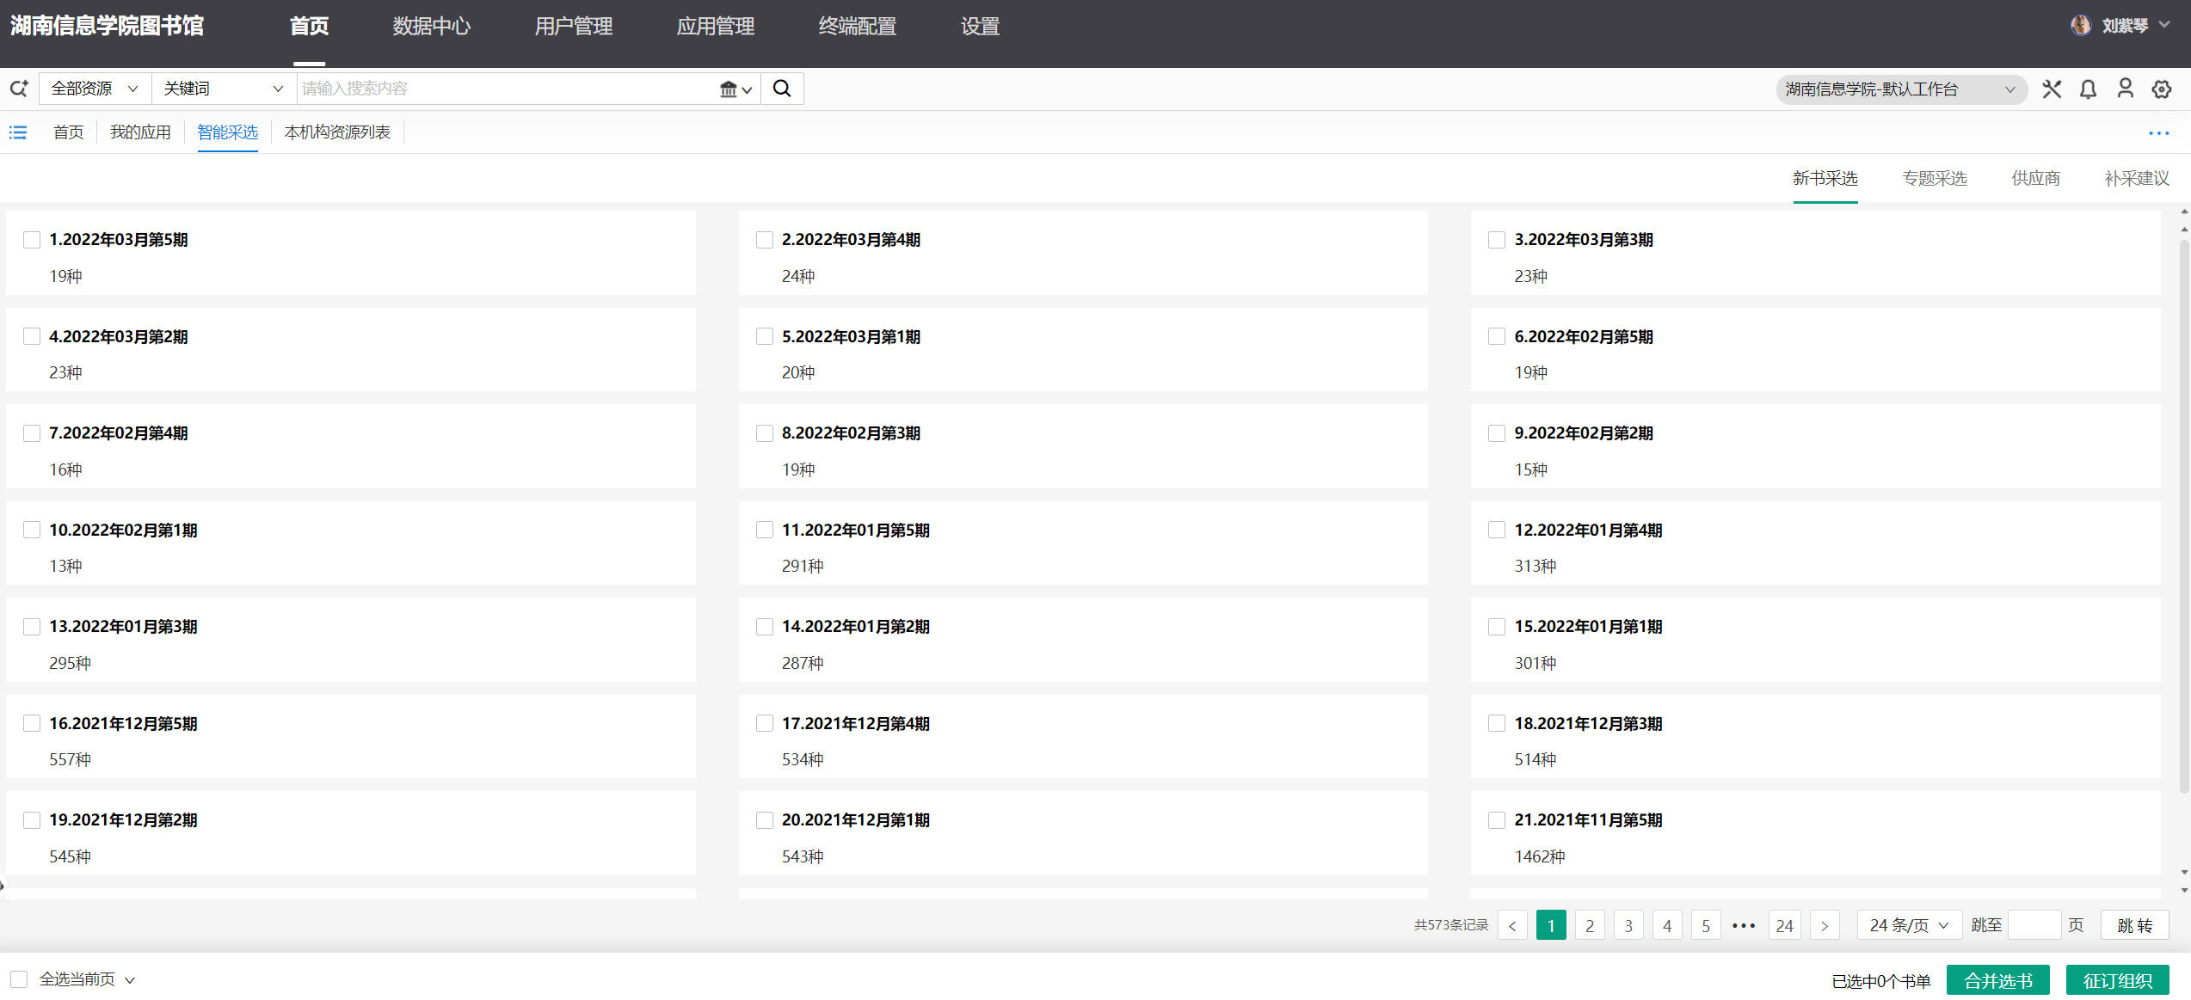Click the three-dots more options icon
2191x1000 pixels.
coord(2158,133)
